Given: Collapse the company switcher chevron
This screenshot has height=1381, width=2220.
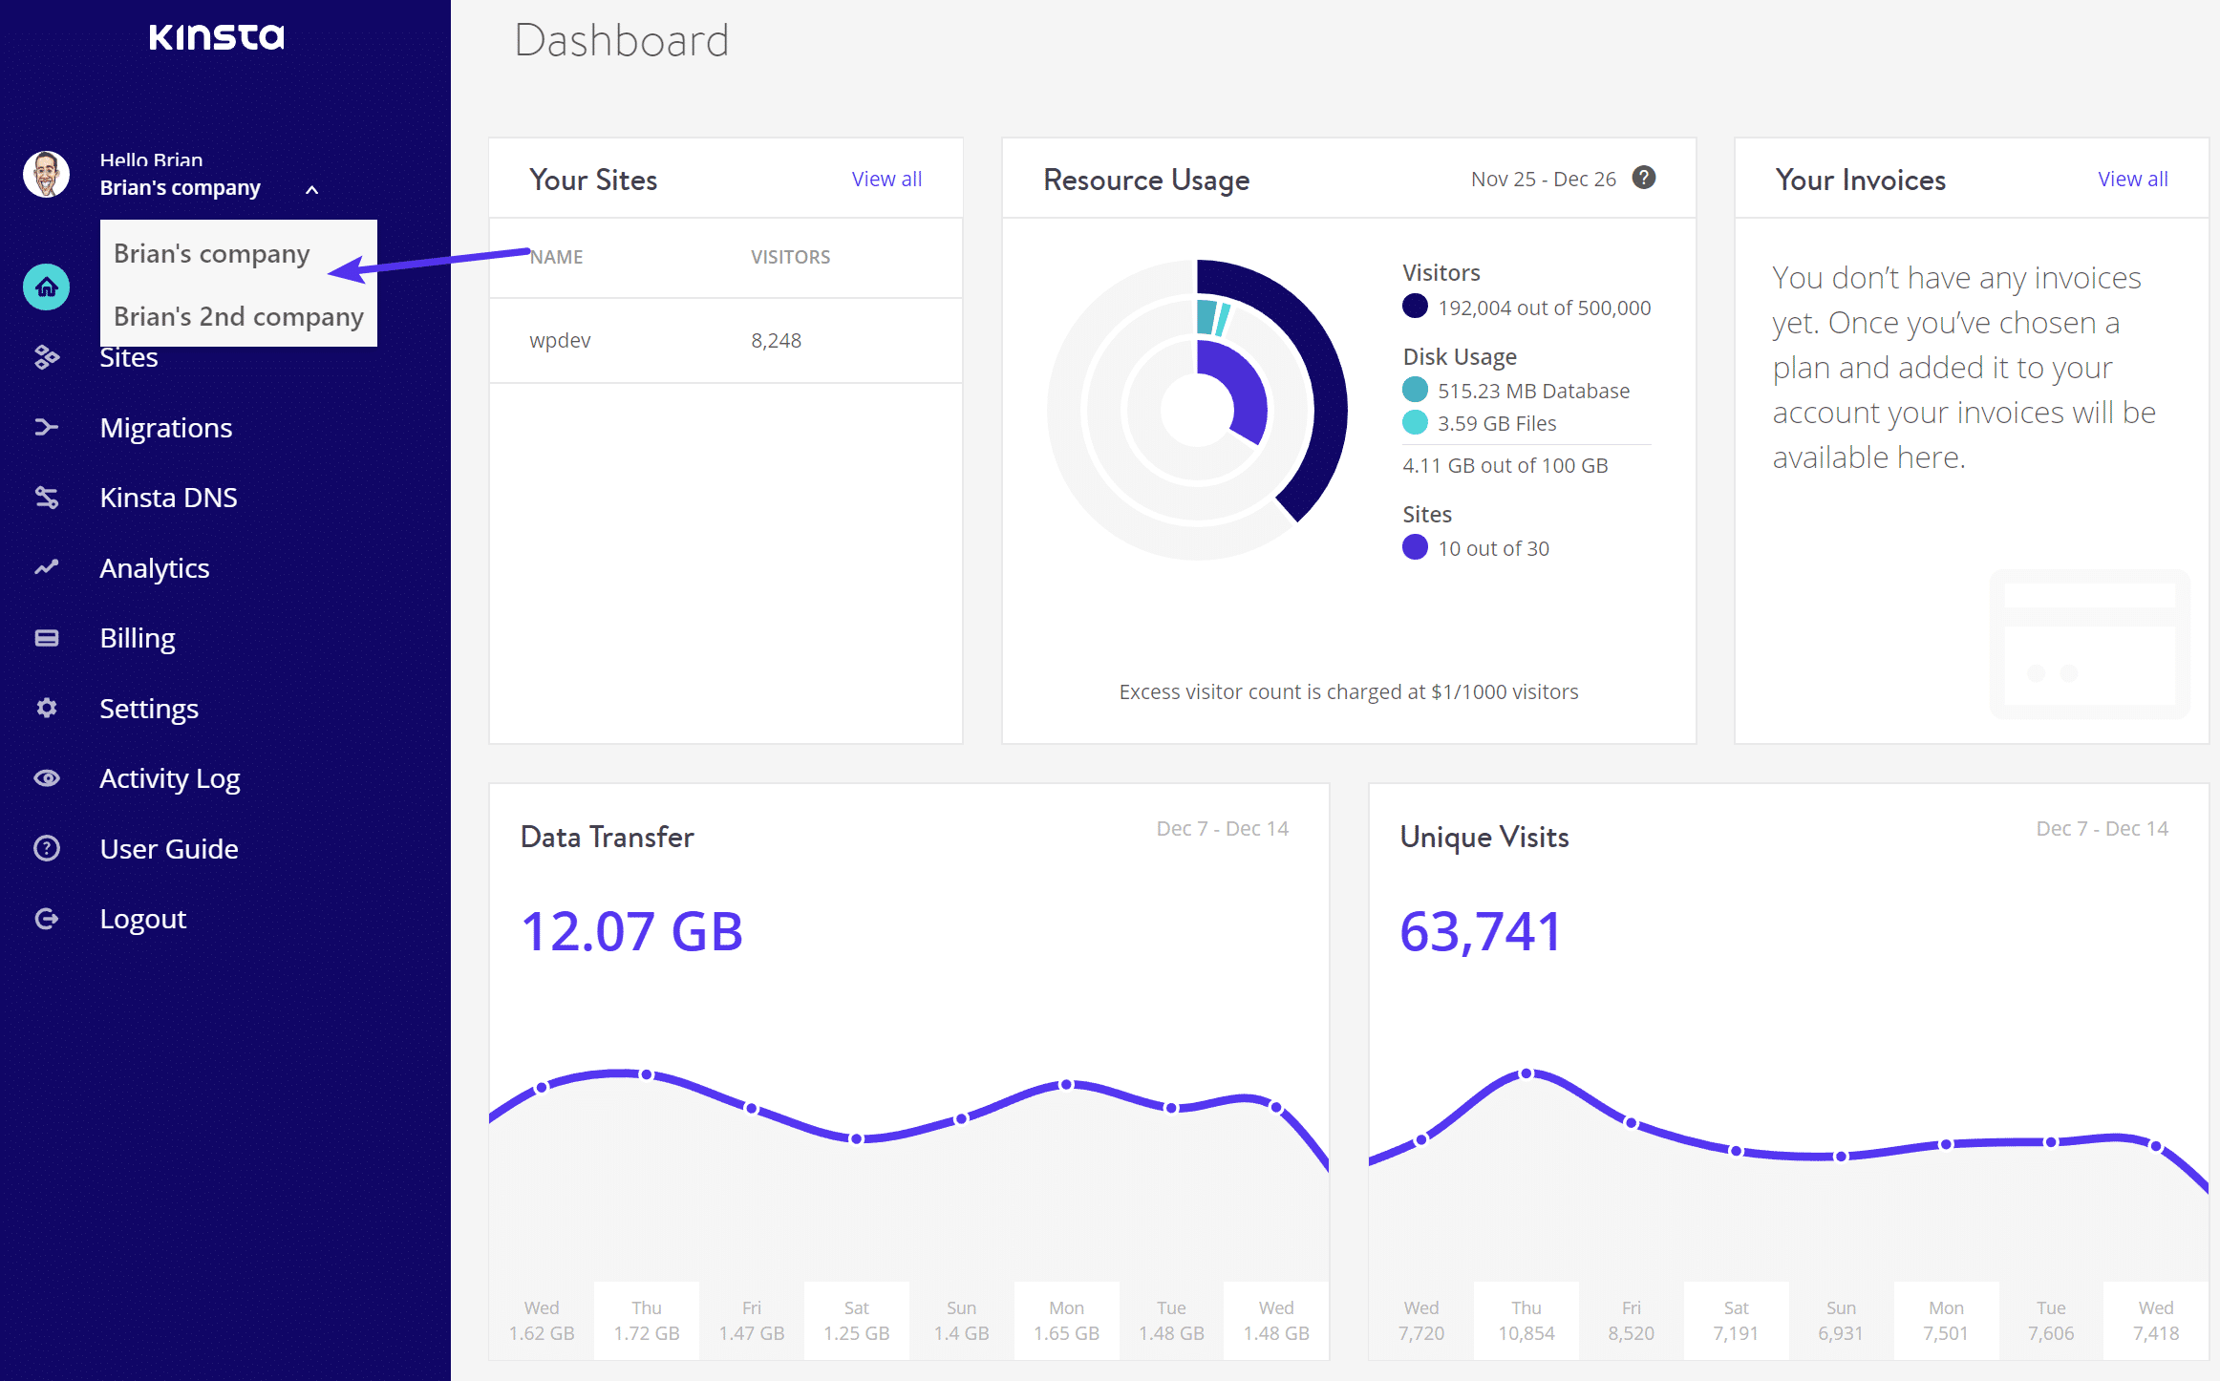Looking at the screenshot, I should [311, 189].
